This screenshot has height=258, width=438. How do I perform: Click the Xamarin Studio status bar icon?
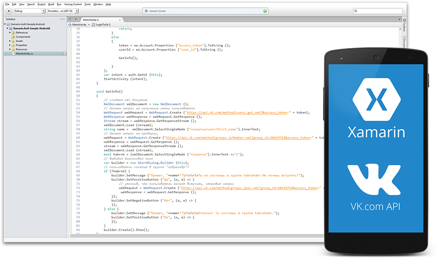146,11
